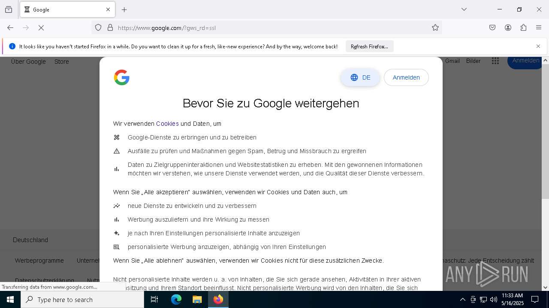Open Google apps grid icon
This screenshot has height=308, width=549.
(x=495, y=61)
